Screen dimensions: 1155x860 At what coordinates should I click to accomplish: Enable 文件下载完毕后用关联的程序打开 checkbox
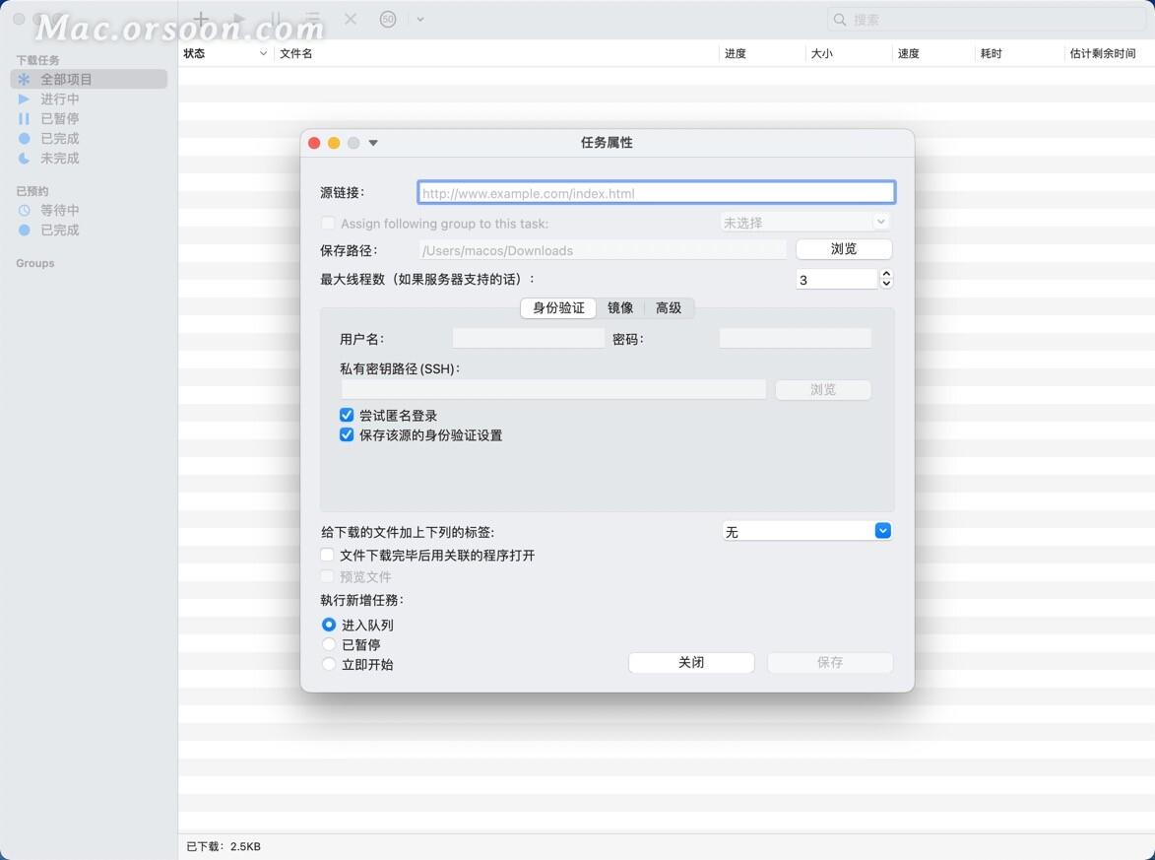click(328, 555)
